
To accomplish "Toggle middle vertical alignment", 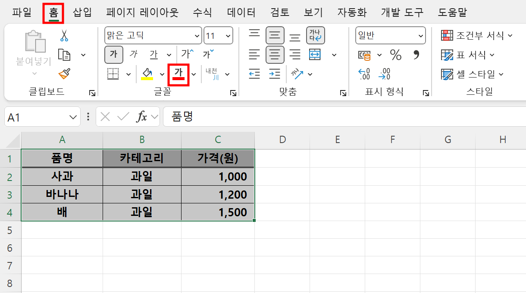I will (x=275, y=35).
